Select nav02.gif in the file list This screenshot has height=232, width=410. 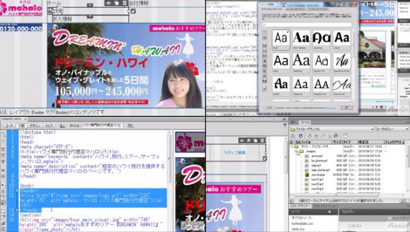pos(317,184)
